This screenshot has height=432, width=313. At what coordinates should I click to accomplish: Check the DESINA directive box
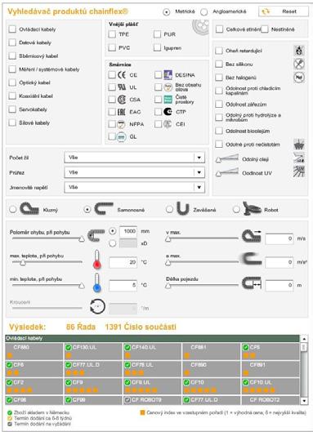(158, 74)
